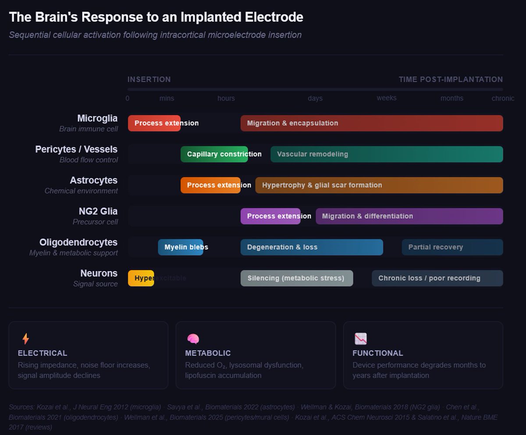Click the lightning bolt Electrical icon
The image size is (526, 435).
click(x=25, y=339)
